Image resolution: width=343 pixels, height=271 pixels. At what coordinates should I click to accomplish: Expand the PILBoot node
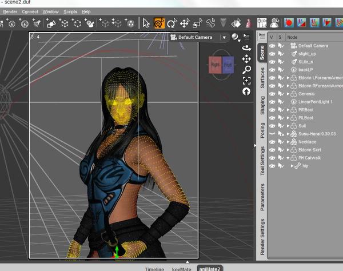[x=288, y=118]
